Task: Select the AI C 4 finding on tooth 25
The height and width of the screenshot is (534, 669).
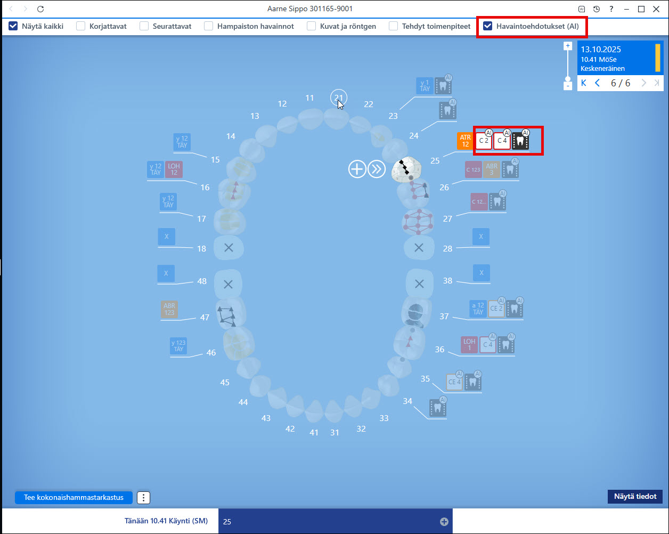Action: coord(502,141)
